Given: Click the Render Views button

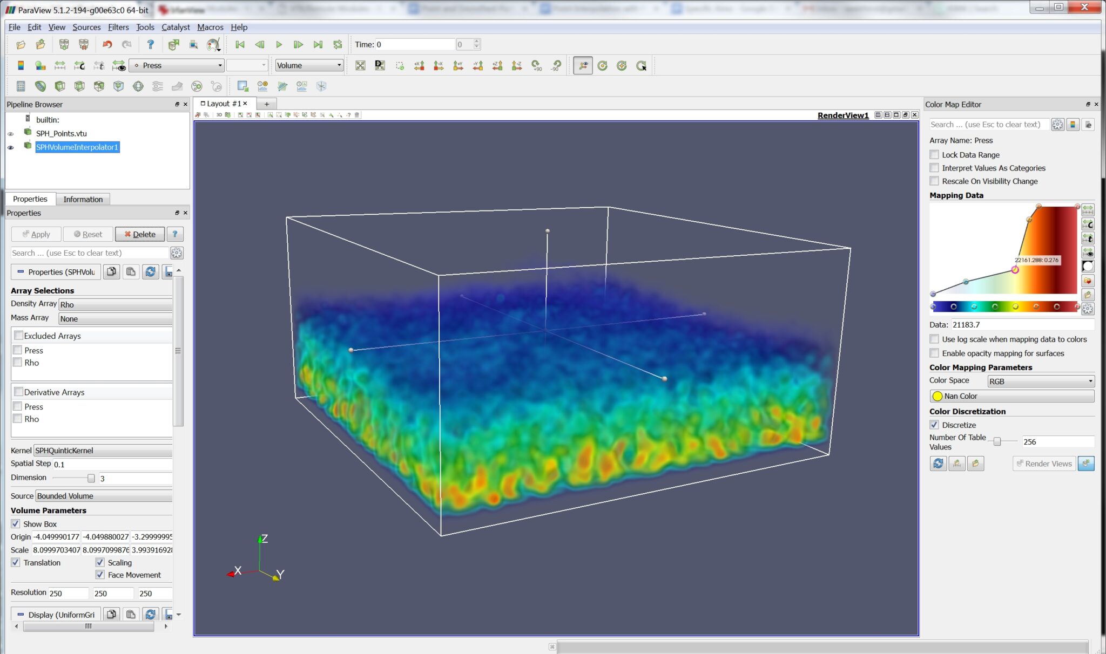Looking at the screenshot, I should pyautogui.click(x=1043, y=464).
